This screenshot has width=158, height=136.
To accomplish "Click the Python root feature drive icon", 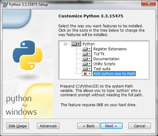I will tap(74, 44).
